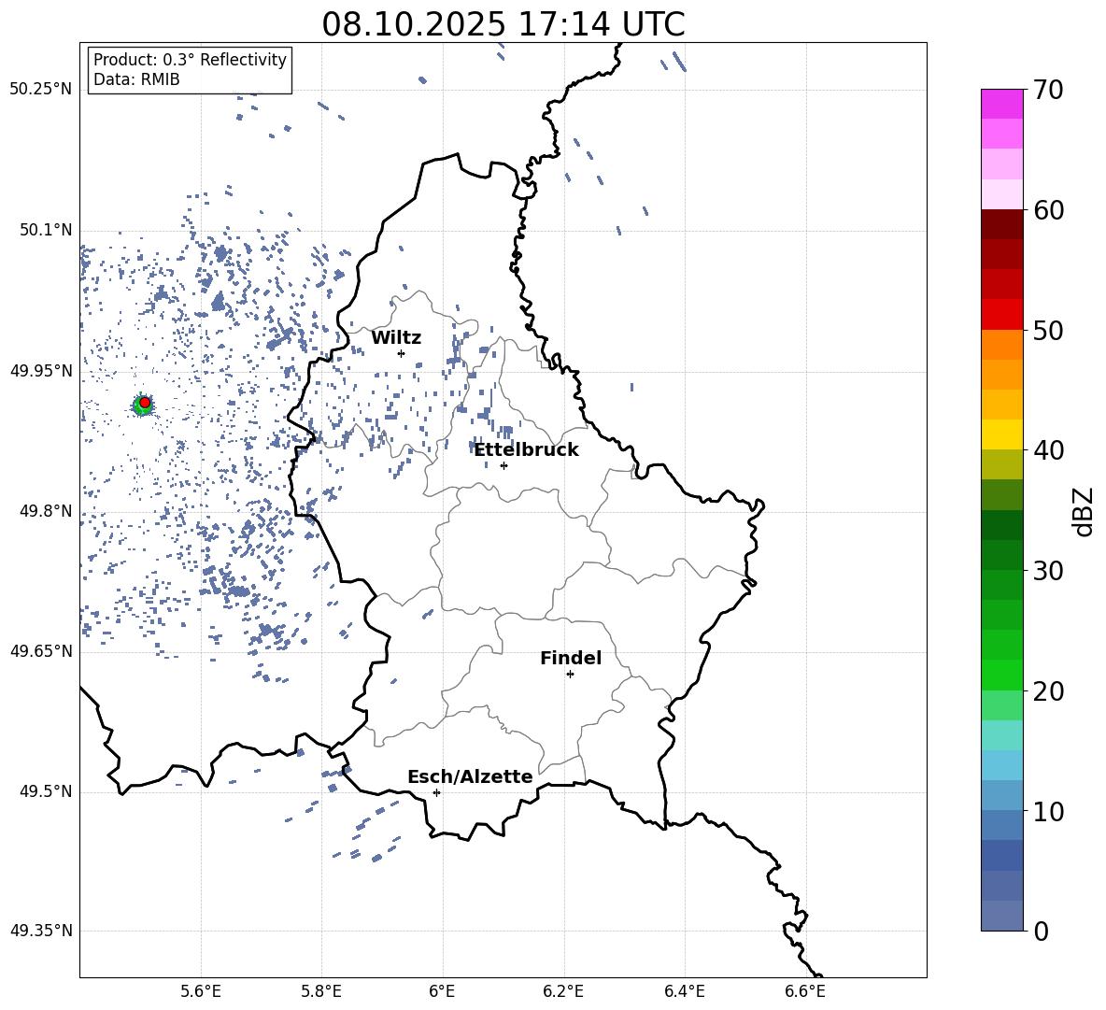The image size is (1106, 1010).
Task: Click the Findel station cross marker
Action: [570, 675]
